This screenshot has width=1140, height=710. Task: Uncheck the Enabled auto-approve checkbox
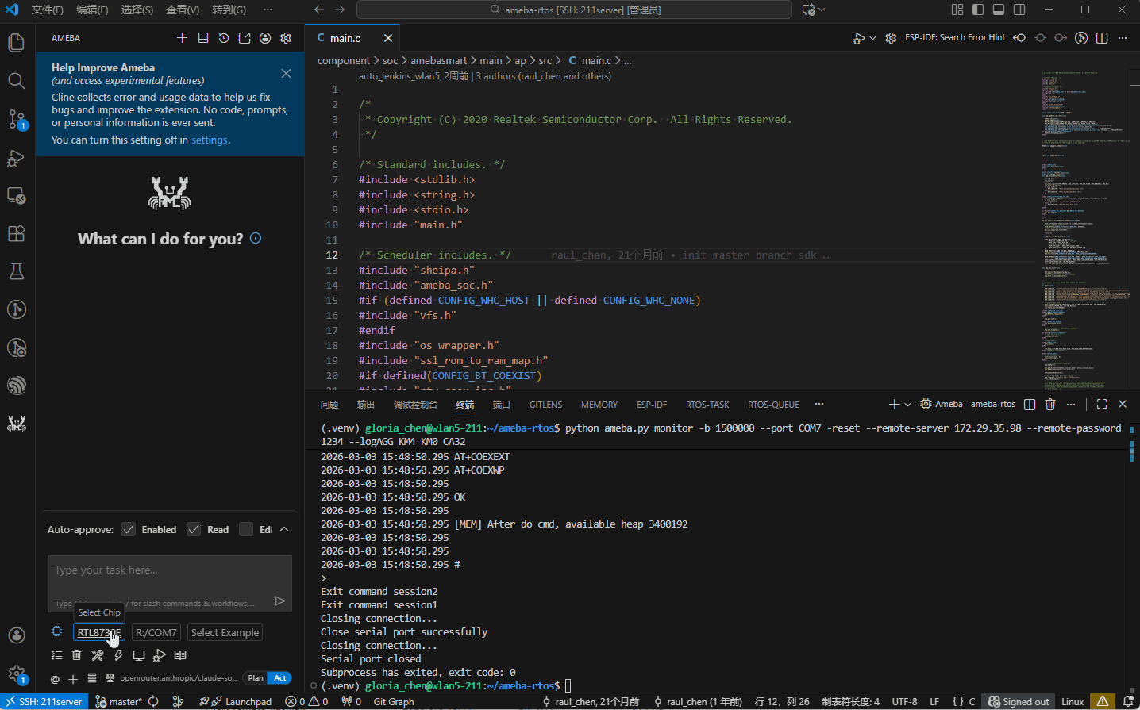pos(129,529)
